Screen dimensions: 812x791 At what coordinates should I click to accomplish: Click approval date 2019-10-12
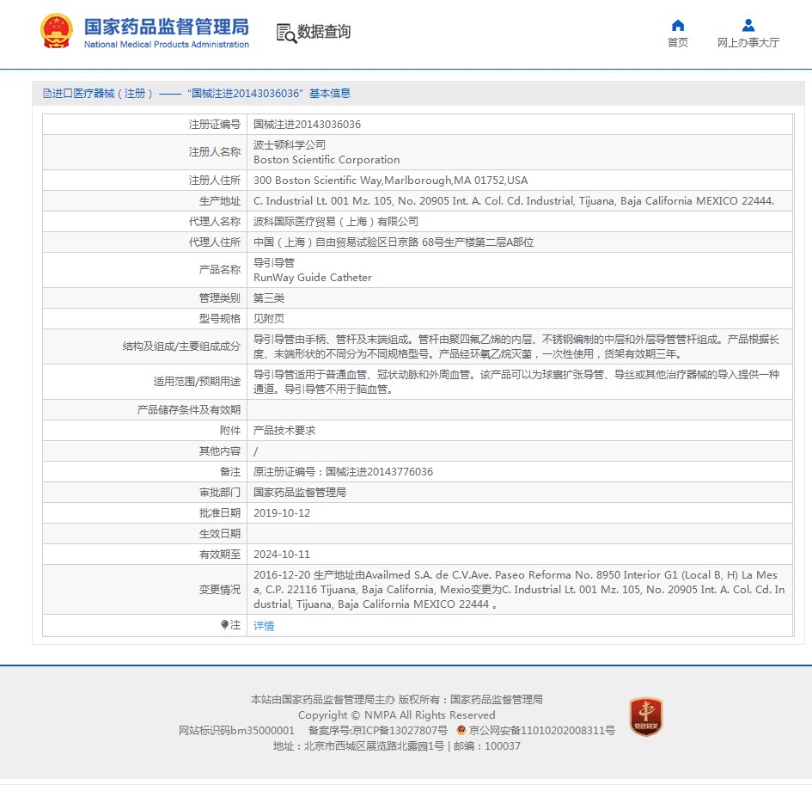point(282,512)
